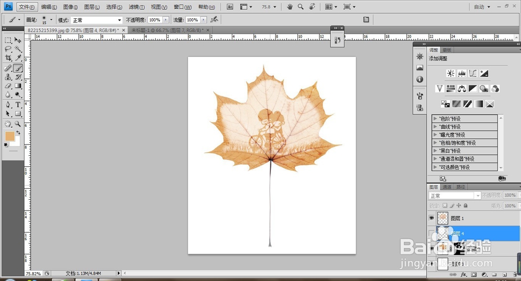Reset default foreground/background colors
Screen dimensions: 521x281
6,145
